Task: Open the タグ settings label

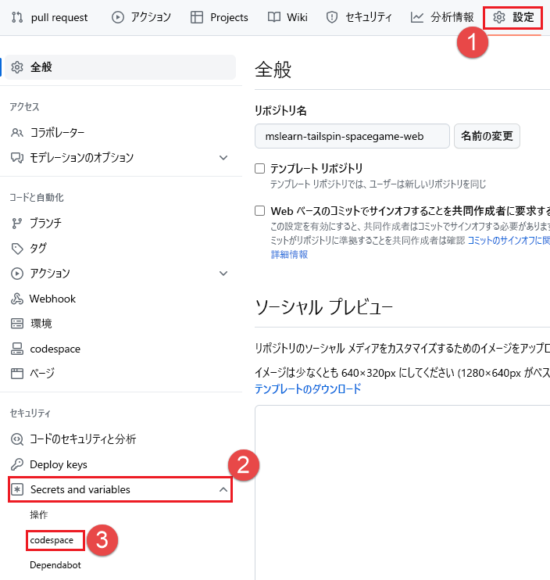Action: [x=38, y=249]
